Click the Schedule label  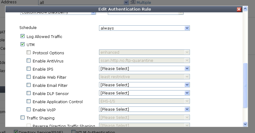pyautogui.click(x=28, y=27)
